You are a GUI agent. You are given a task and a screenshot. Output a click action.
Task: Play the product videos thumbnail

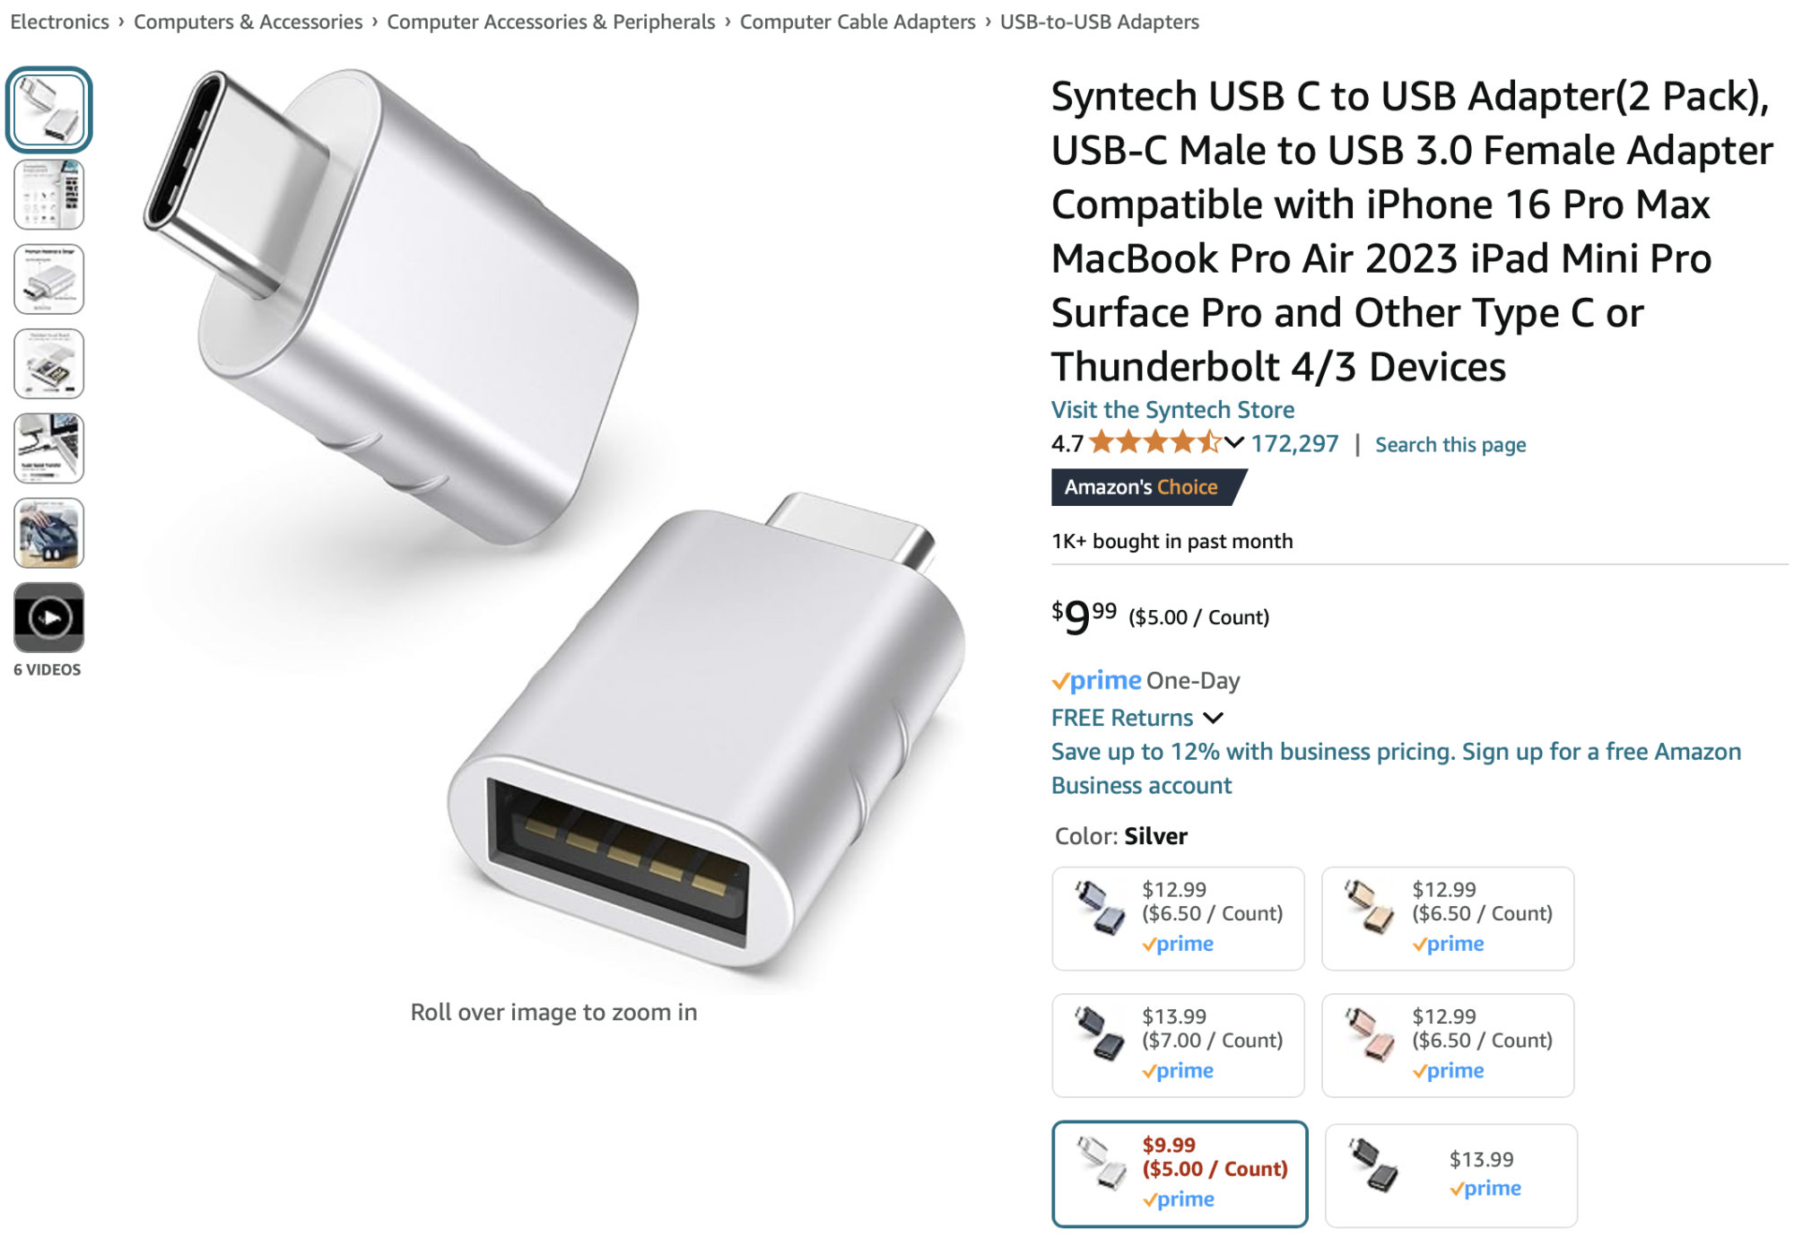[49, 617]
